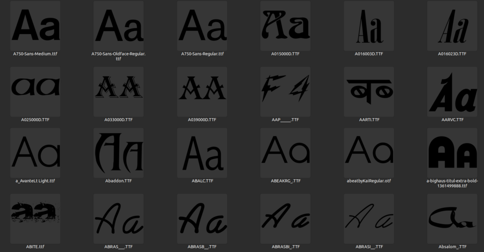The width and height of the screenshot is (484, 252).
Task: Select the ABEAKRG_.TTF font icon
Action: 286,153
